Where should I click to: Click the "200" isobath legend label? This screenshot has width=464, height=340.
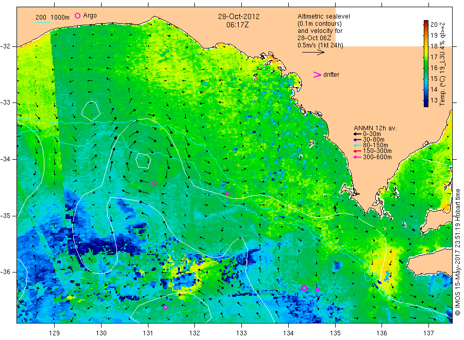coord(41,18)
